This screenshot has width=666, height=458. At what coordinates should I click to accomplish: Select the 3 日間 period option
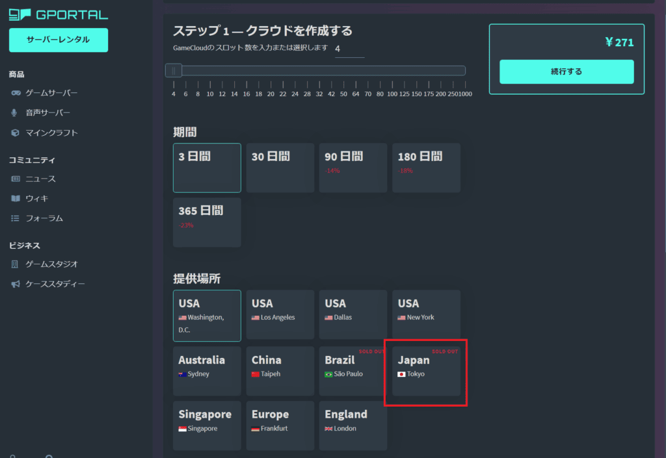pyautogui.click(x=207, y=168)
